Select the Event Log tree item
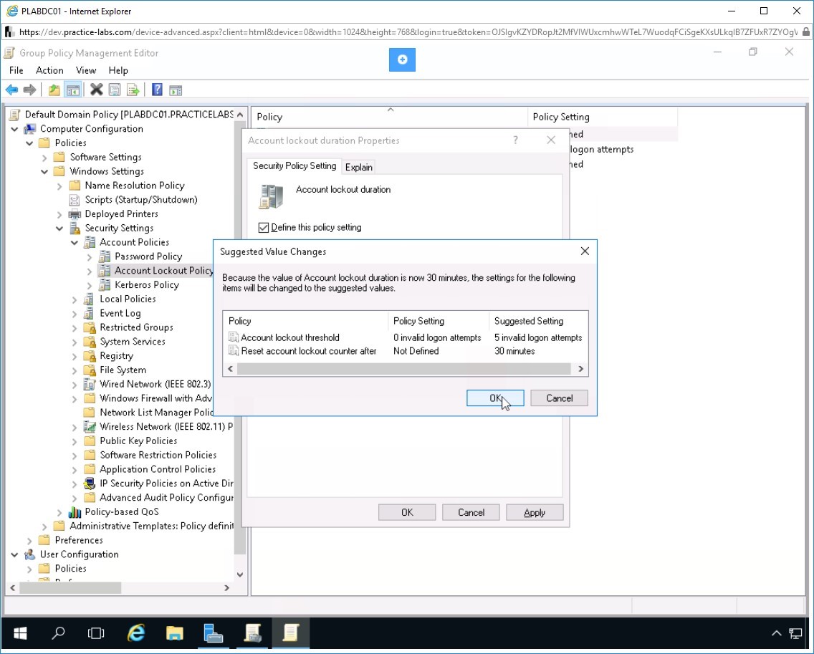This screenshot has height=654, width=814. (120, 314)
